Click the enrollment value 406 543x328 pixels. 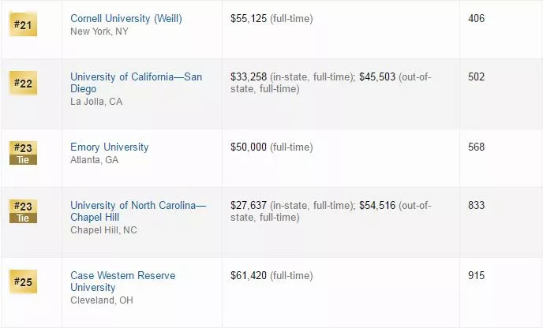coord(476,18)
